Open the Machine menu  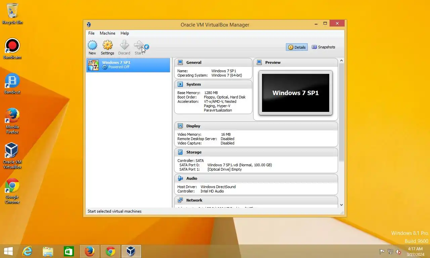coord(107,33)
